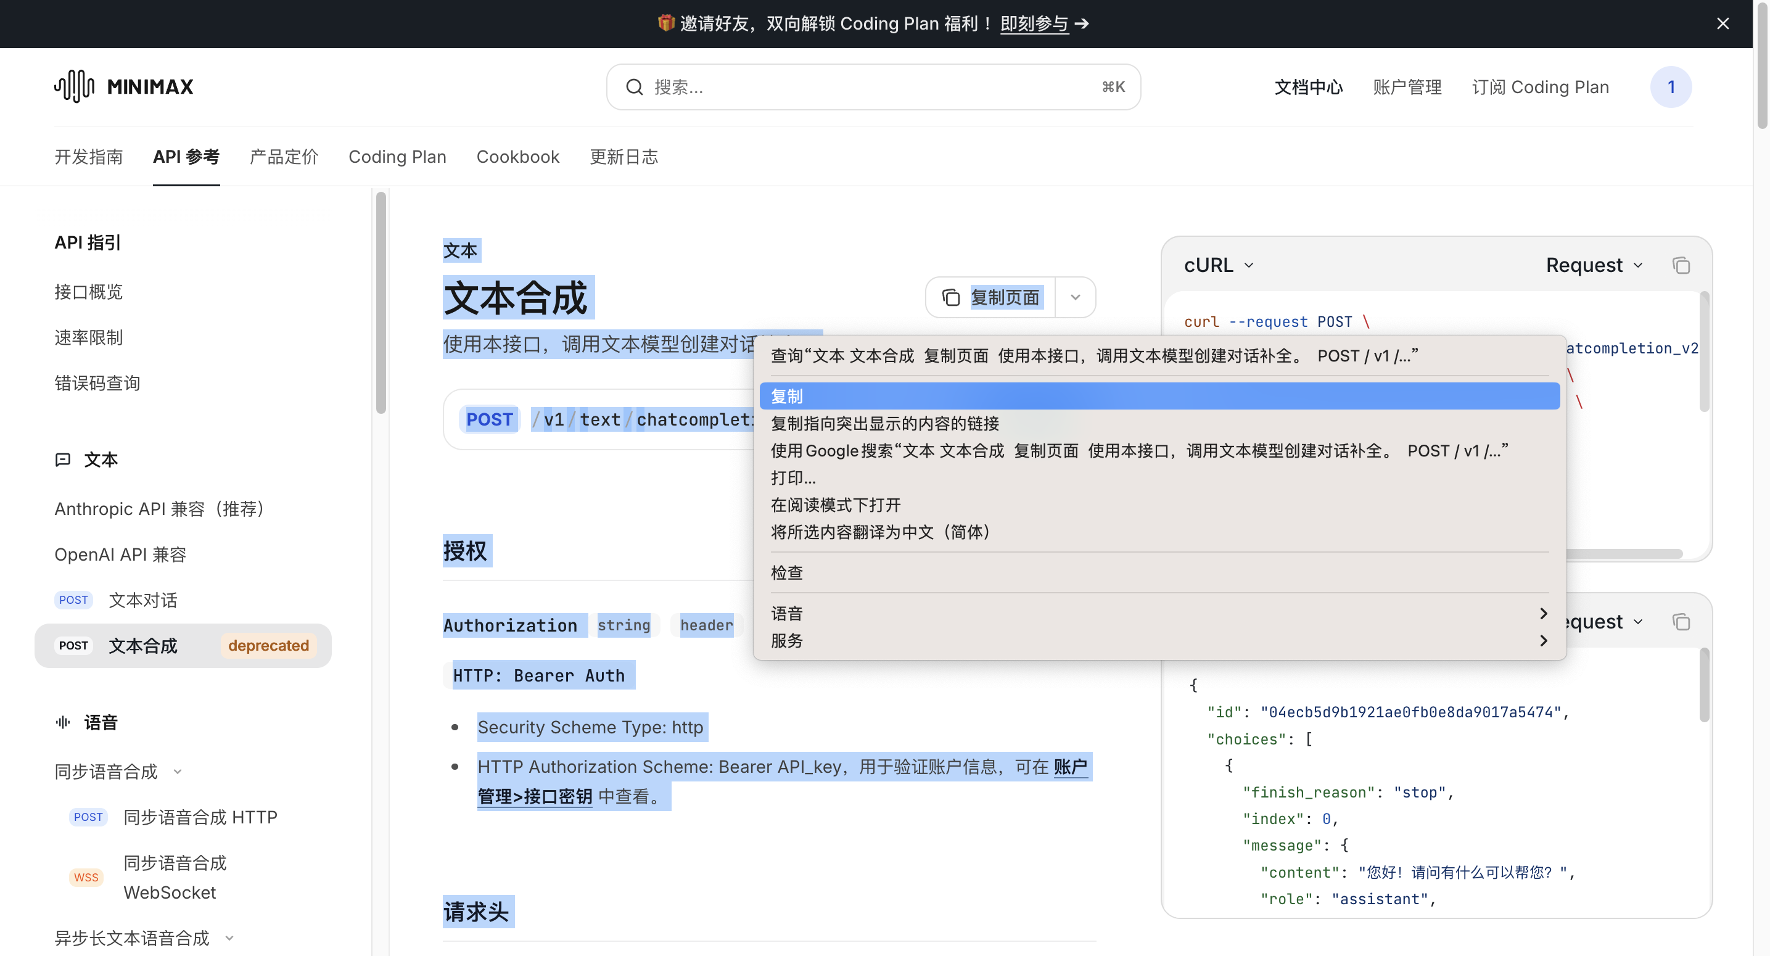The height and width of the screenshot is (956, 1770).
Task: Choose 将所选内容翻译为中文 menu item
Action: 1160,532
